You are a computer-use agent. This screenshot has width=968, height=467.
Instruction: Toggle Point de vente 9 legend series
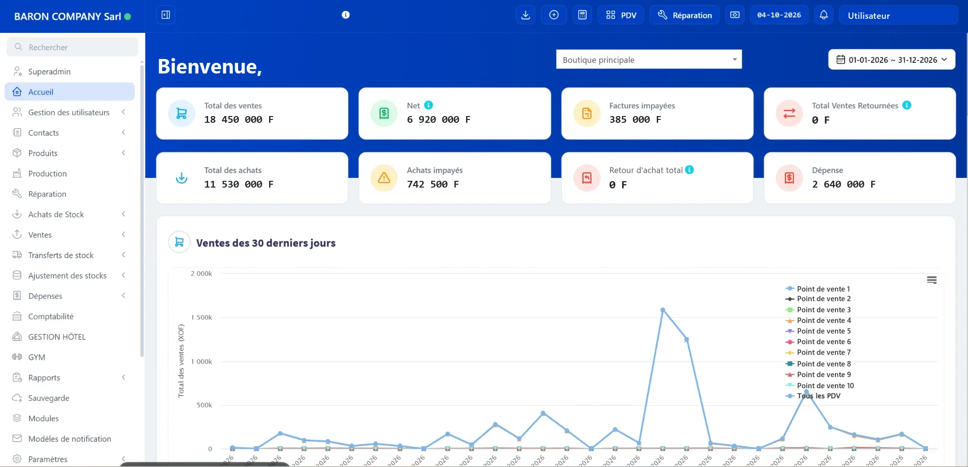pyautogui.click(x=818, y=375)
